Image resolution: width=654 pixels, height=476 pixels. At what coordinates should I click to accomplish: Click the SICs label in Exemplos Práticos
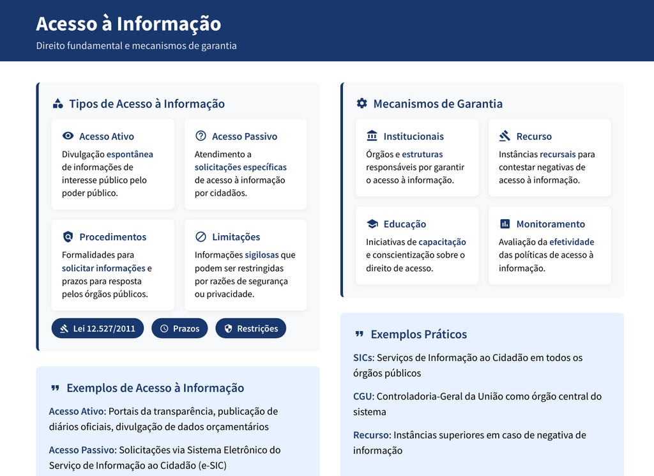coord(363,358)
